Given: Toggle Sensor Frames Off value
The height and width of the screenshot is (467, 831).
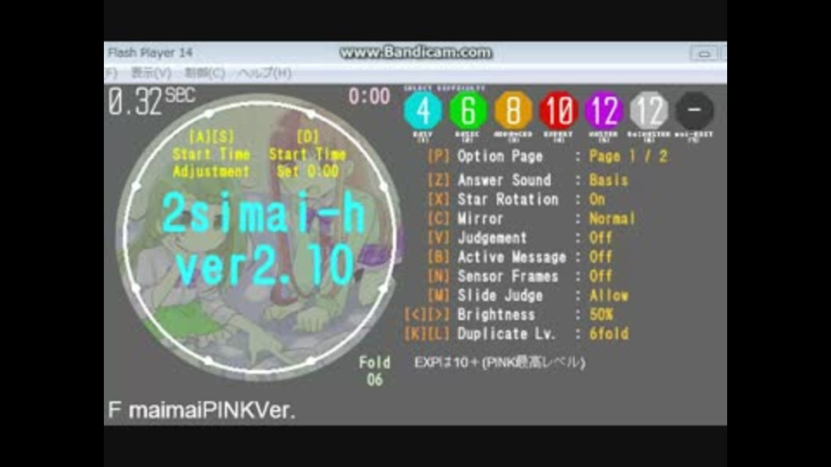Looking at the screenshot, I should pyautogui.click(x=601, y=276).
